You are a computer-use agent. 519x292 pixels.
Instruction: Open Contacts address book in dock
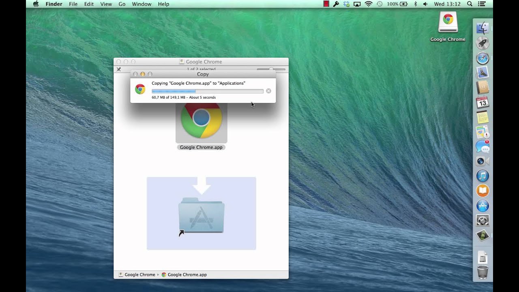[x=483, y=87]
